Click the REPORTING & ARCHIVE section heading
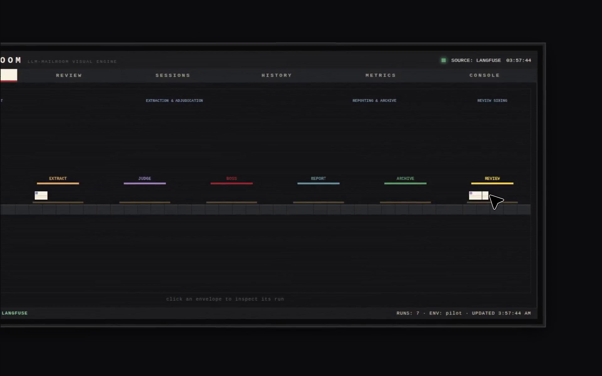Image resolution: width=602 pixels, height=376 pixels. coord(374,101)
